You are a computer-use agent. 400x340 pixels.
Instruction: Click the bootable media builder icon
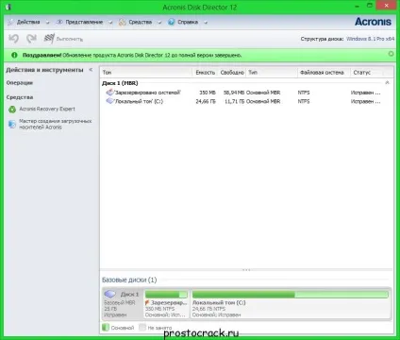click(x=12, y=124)
